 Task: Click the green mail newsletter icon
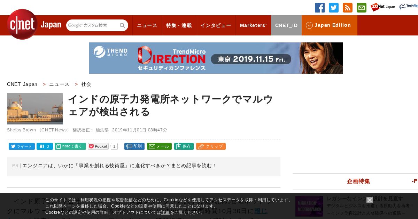click(362, 8)
